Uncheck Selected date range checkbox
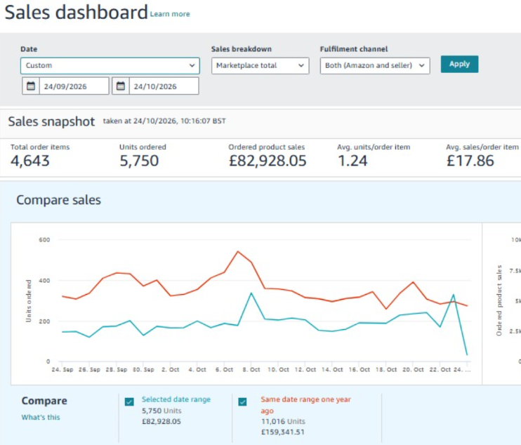The height and width of the screenshot is (445, 521). pos(129,401)
